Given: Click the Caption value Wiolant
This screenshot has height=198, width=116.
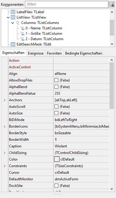Looking at the screenshot, I should 61,146.
